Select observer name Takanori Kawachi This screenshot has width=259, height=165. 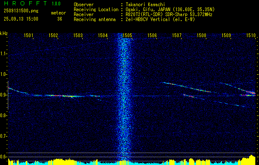[x=145, y=5]
